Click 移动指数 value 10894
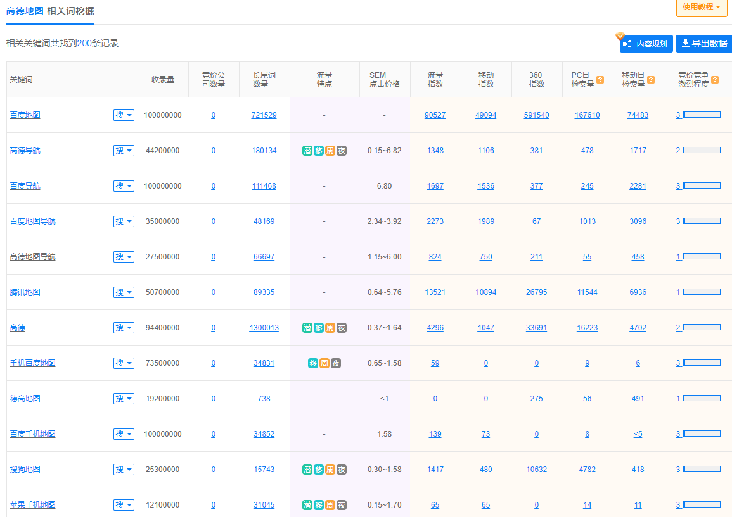The image size is (732, 517). coord(485,292)
